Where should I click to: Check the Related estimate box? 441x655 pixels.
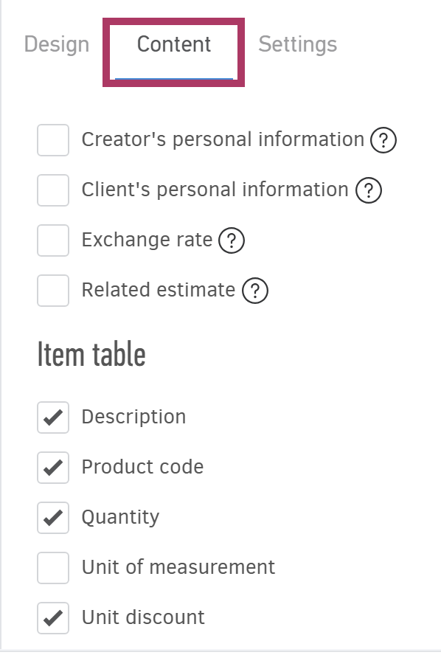click(x=52, y=290)
